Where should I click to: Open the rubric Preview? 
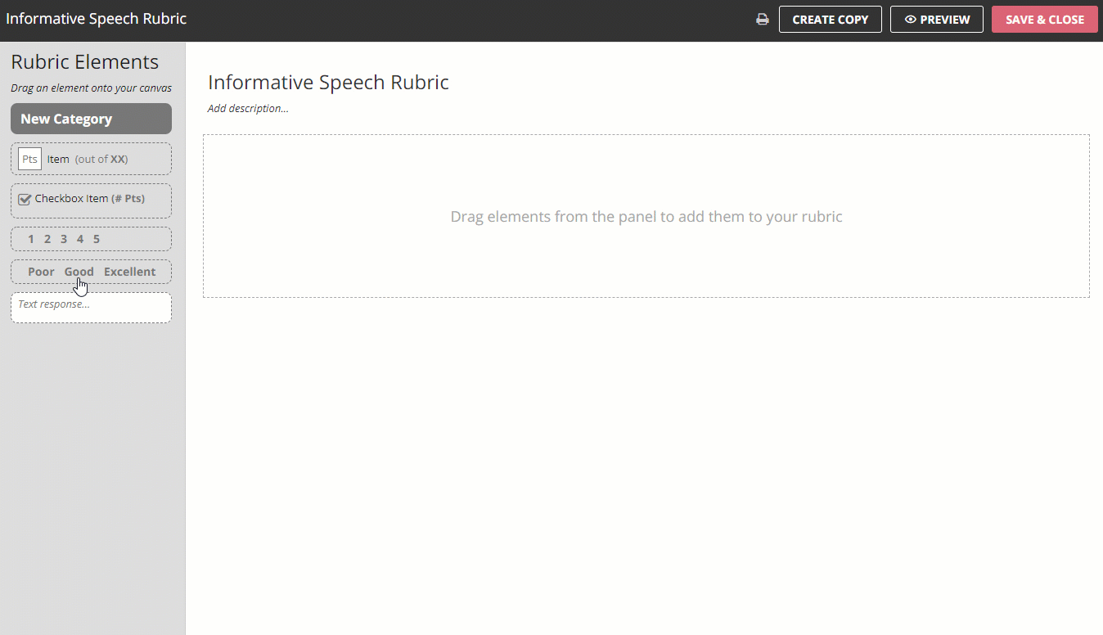point(937,20)
